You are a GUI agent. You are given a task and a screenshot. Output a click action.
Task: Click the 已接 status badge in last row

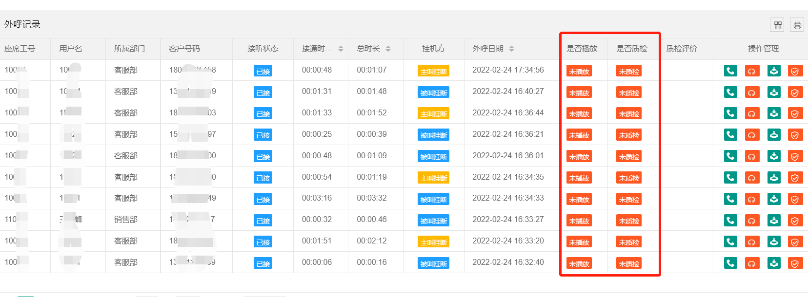263,264
